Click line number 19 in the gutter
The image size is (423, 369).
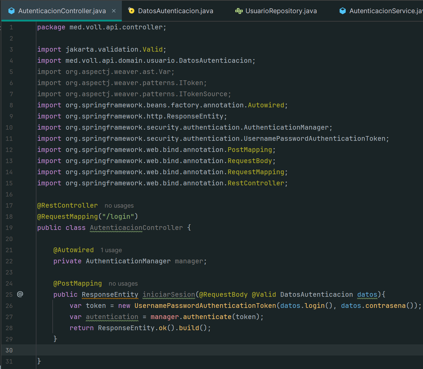coord(9,228)
